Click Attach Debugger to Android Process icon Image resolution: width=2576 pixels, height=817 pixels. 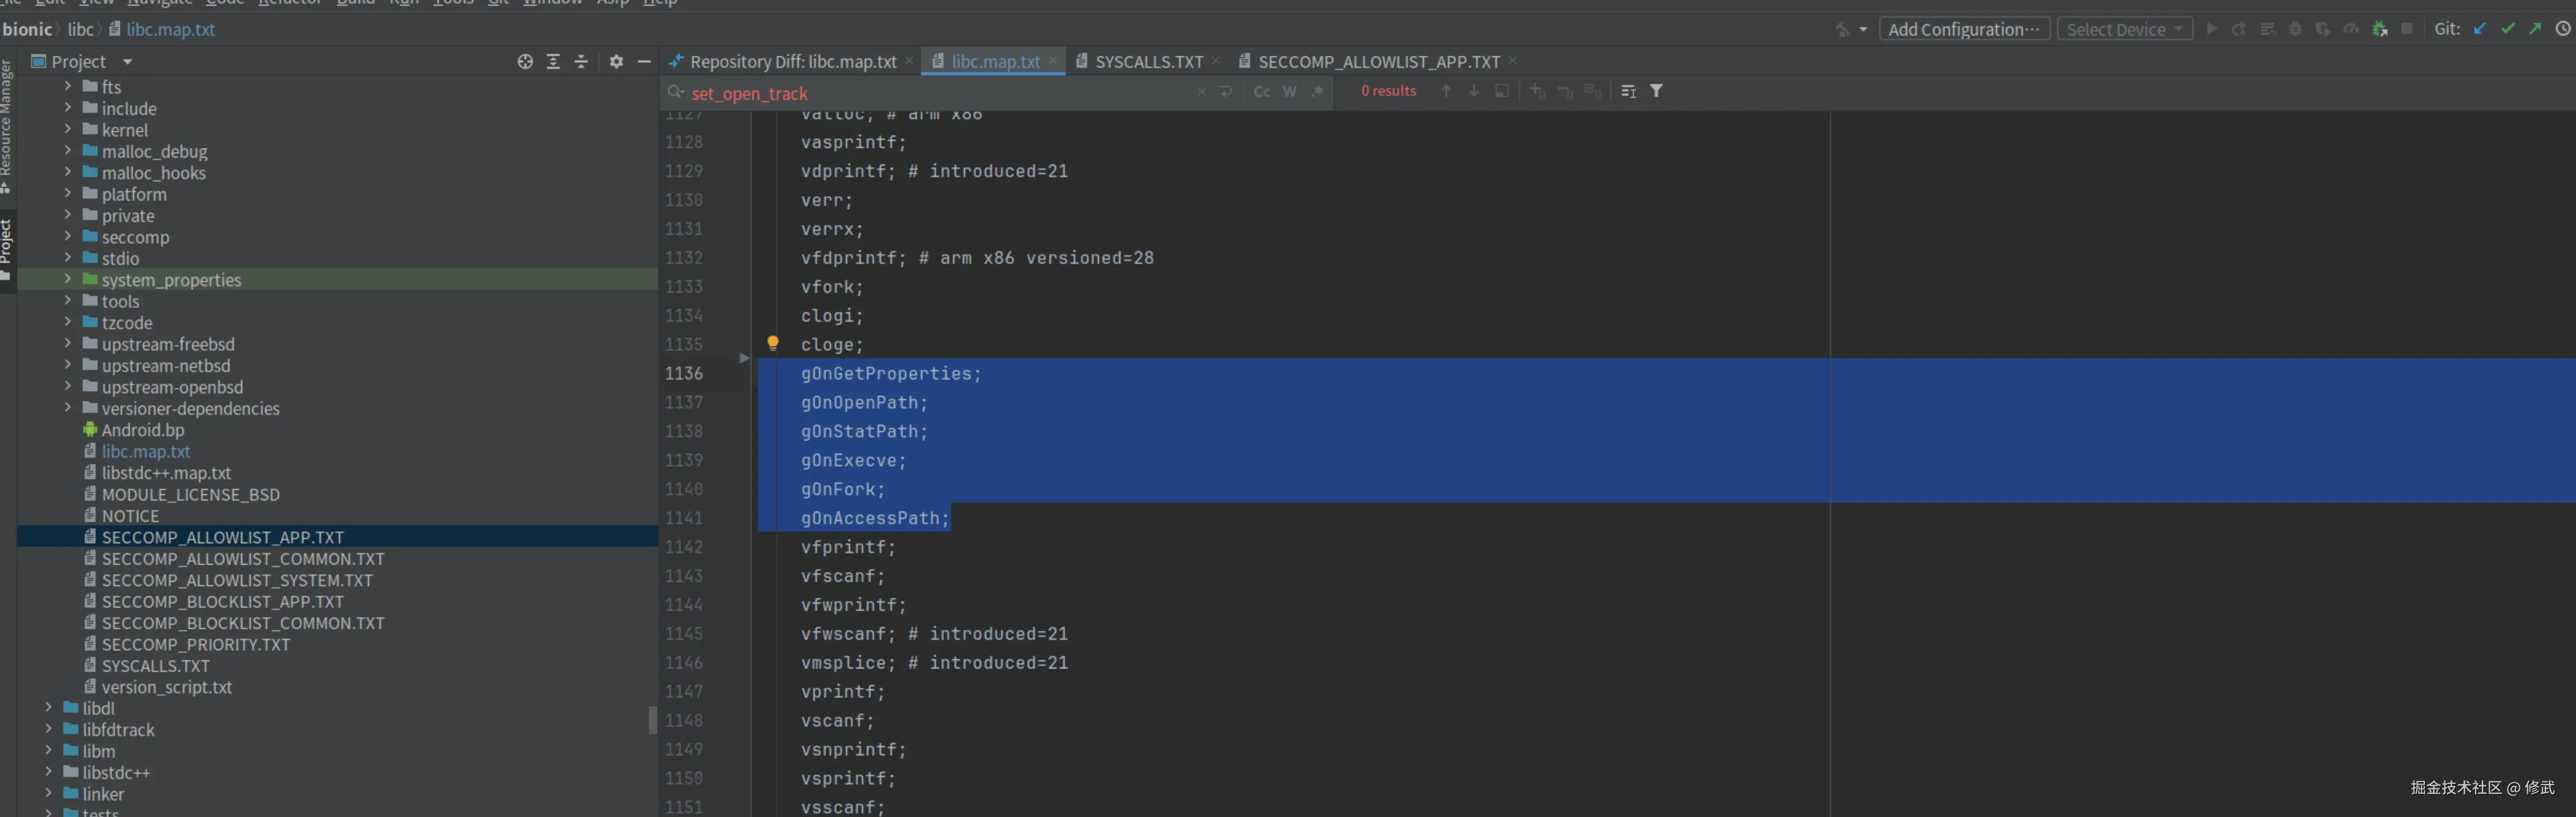click(2379, 29)
